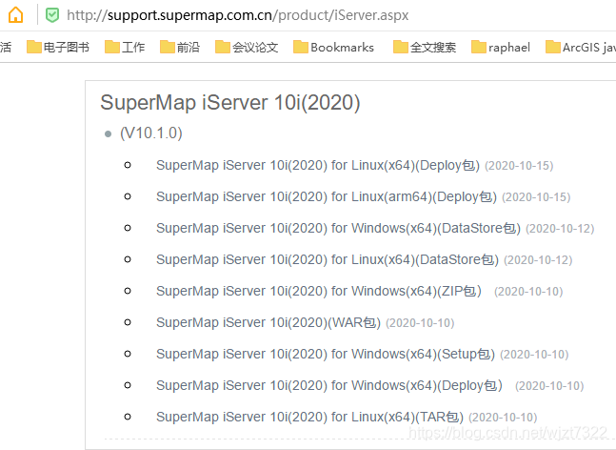Image resolution: width=616 pixels, height=450 pixels.
Task: Download iServer Linux(x64) TAR package
Action: pos(309,417)
